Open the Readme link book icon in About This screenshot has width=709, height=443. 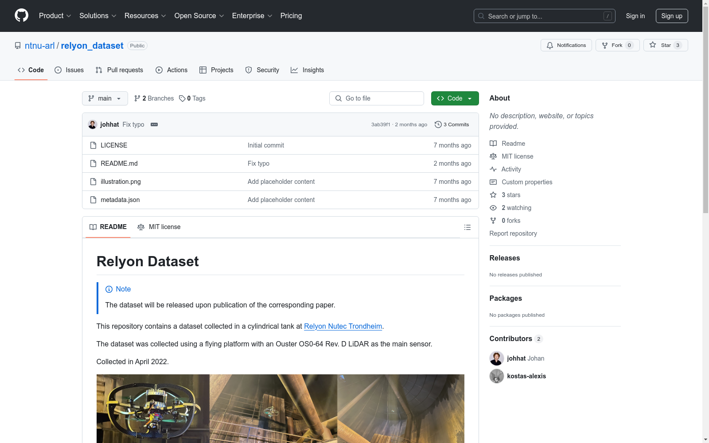[x=493, y=144]
